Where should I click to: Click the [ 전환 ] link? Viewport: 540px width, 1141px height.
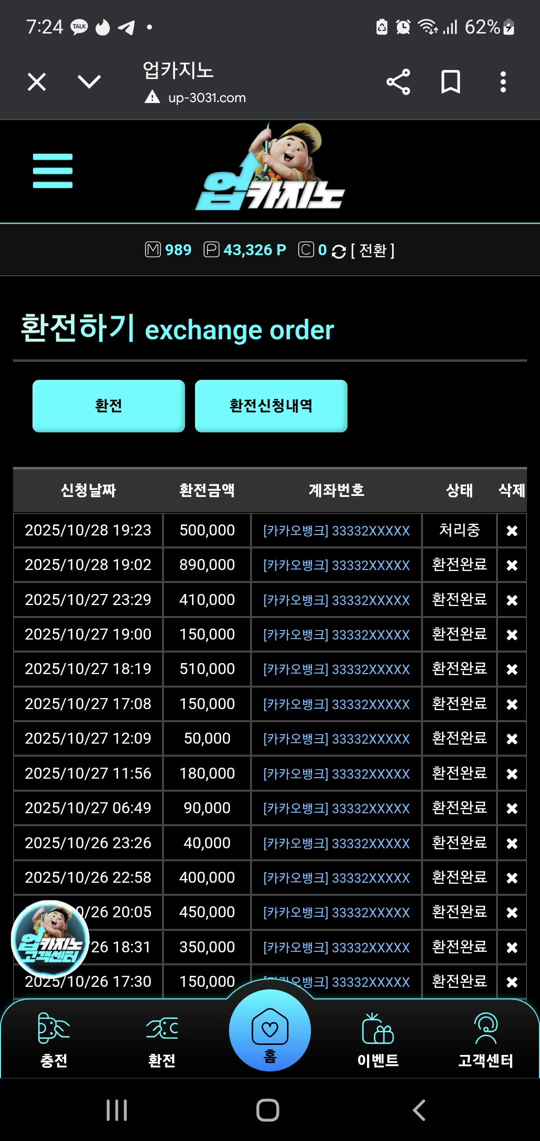click(372, 250)
